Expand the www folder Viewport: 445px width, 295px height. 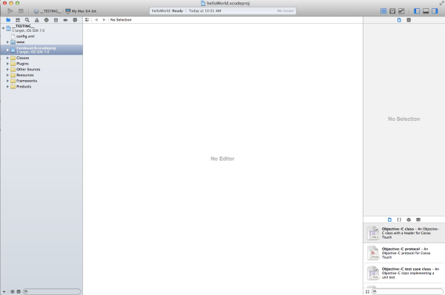click(7, 42)
